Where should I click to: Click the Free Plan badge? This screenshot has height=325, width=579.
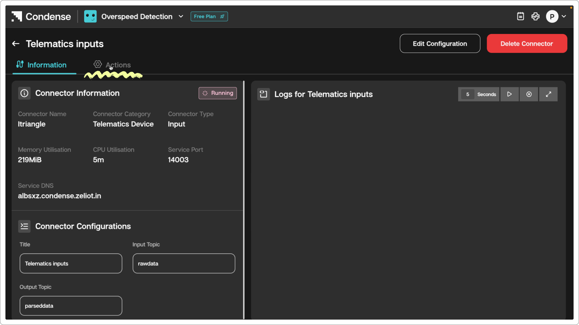tap(209, 17)
